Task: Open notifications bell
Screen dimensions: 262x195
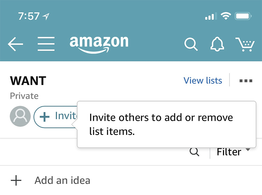Action: tap(217, 44)
